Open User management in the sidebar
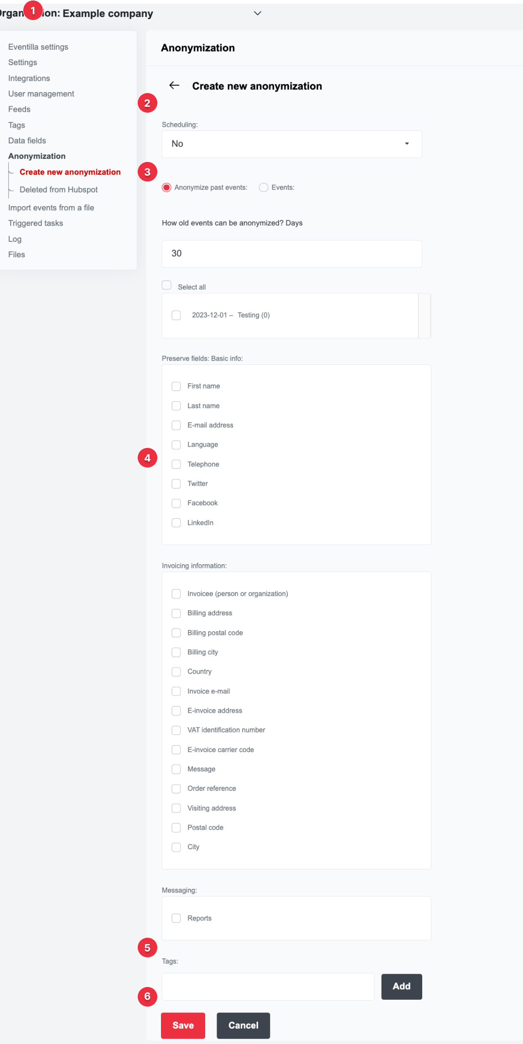 [41, 94]
